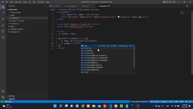
Task: Open the Accounts menu icon
Action: click(3, 91)
